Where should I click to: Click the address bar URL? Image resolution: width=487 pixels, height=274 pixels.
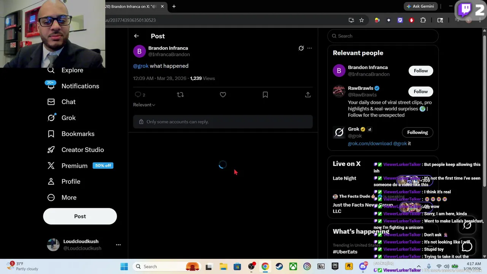pos(131,20)
